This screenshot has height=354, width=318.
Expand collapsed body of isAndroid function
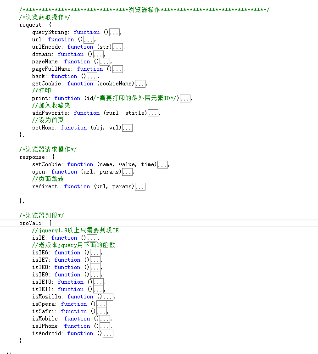pos(108,334)
